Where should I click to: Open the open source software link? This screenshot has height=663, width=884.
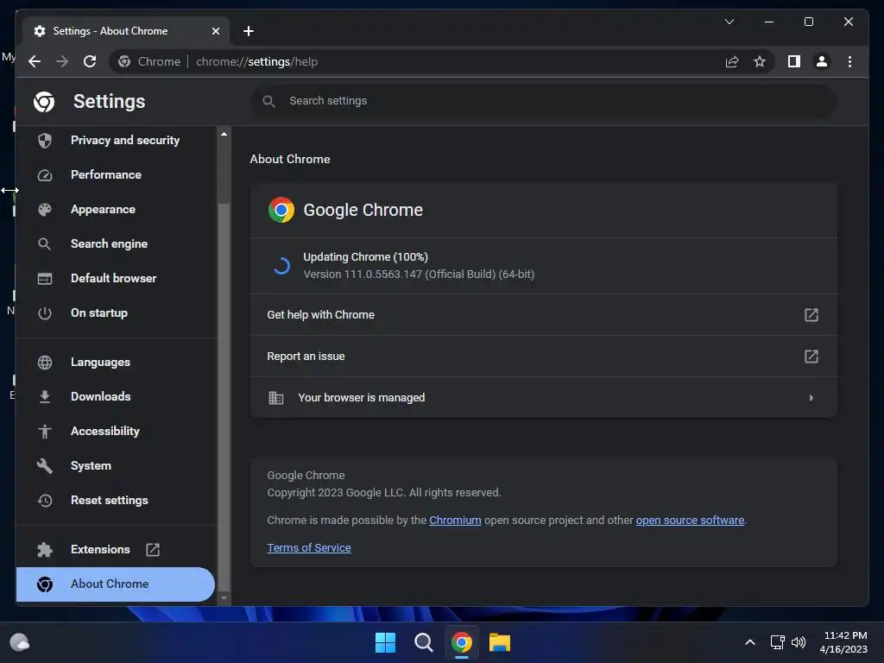(690, 521)
